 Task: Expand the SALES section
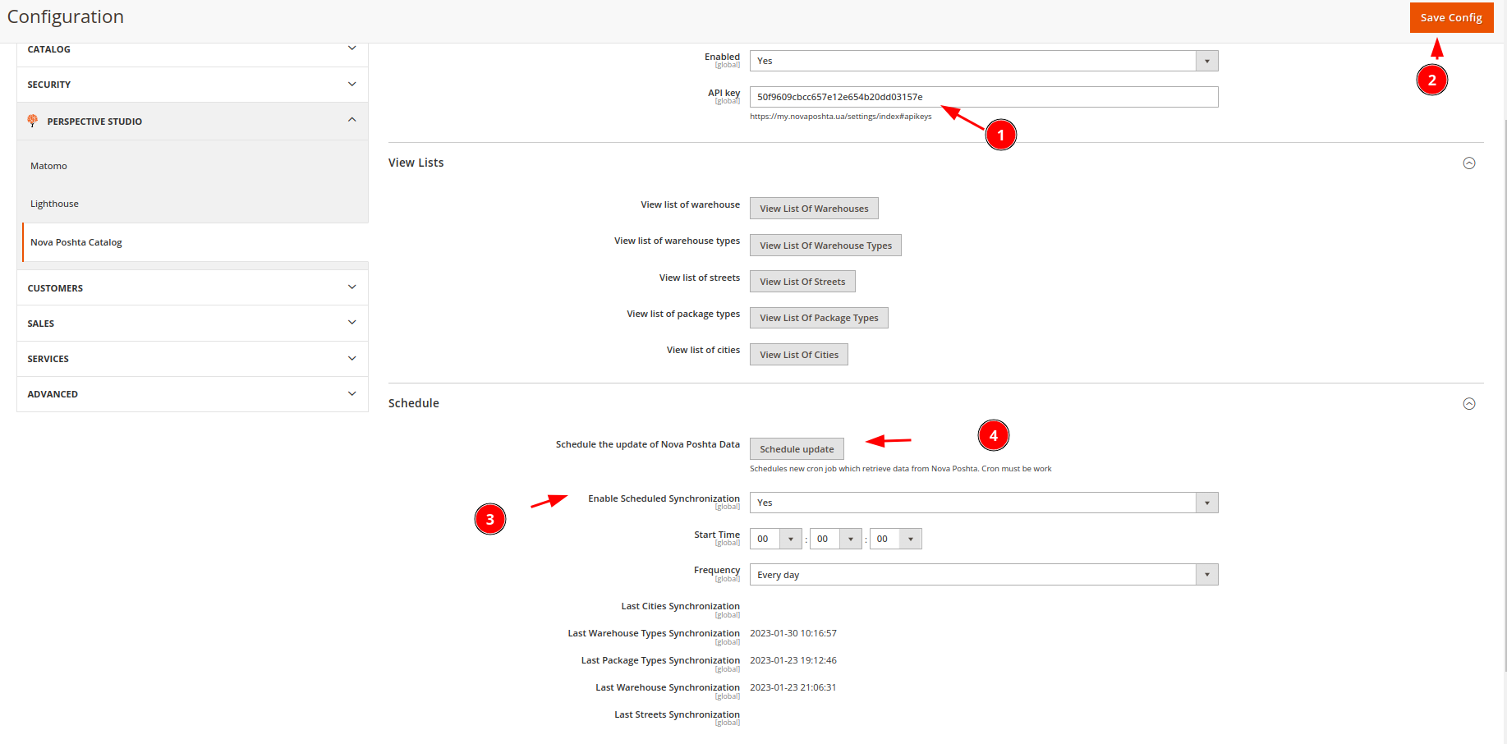point(192,323)
